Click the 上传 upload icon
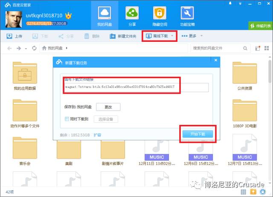Screen dimensions: 273x197 (9, 36)
